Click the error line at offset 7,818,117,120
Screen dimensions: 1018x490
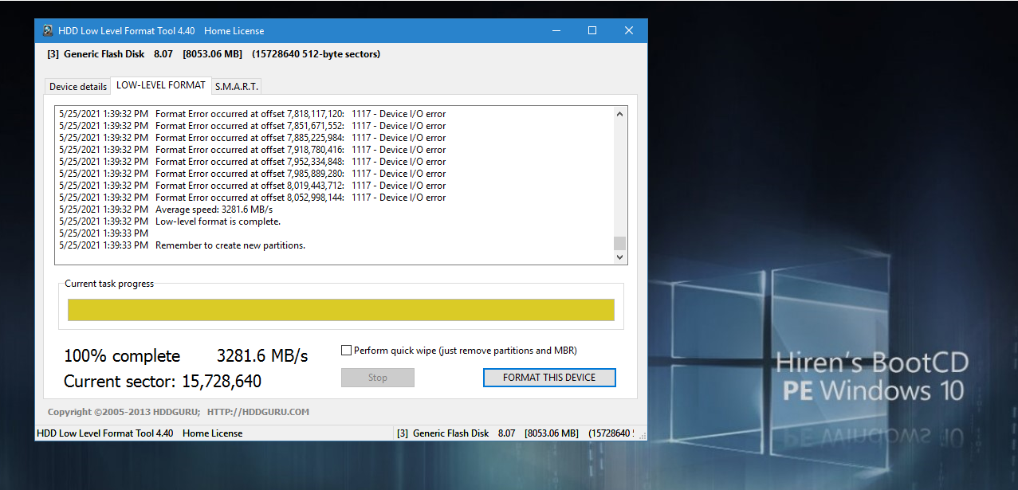252,114
